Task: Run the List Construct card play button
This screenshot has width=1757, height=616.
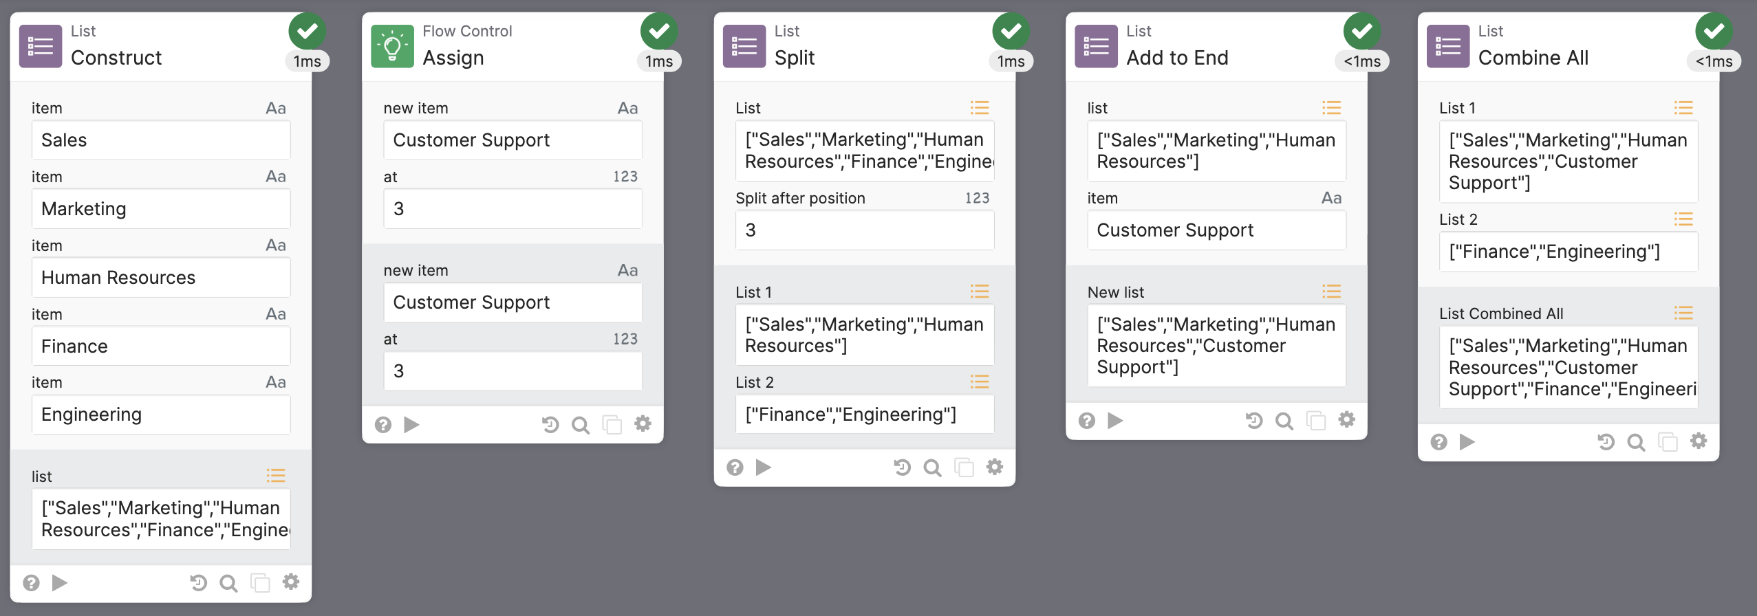Action: tap(60, 583)
